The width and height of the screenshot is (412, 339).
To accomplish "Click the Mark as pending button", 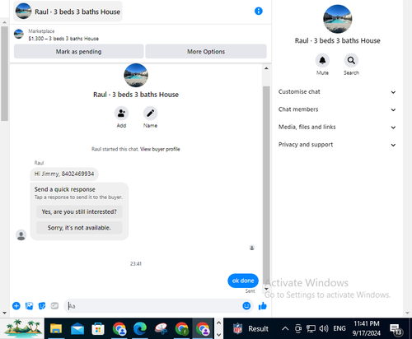I will (78, 52).
